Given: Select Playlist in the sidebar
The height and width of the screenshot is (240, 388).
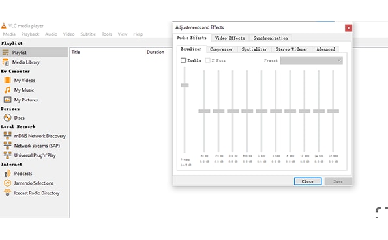Looking at the screenshot, I should pos(34,52).
